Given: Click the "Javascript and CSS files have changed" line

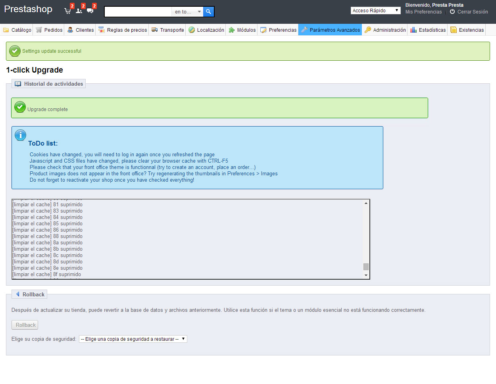Looking at the screenshot, I should [x=129, y=161].
